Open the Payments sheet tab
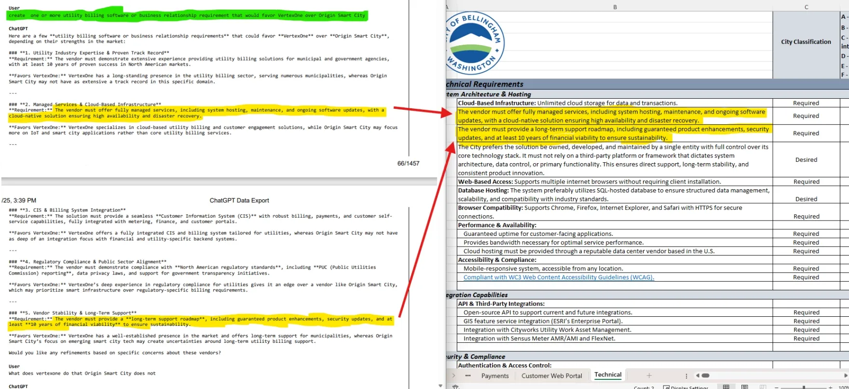 [495, 376]
